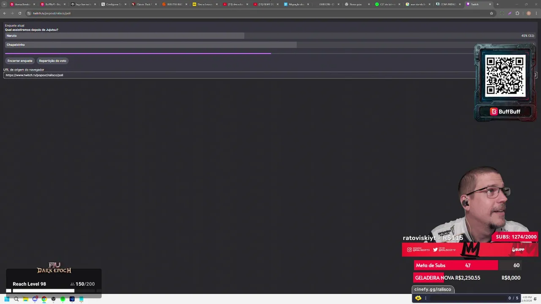Click the yellow cinefy widget icon
Image resolution: width=541 pixels, height=304 pixels.
(418, 298)
